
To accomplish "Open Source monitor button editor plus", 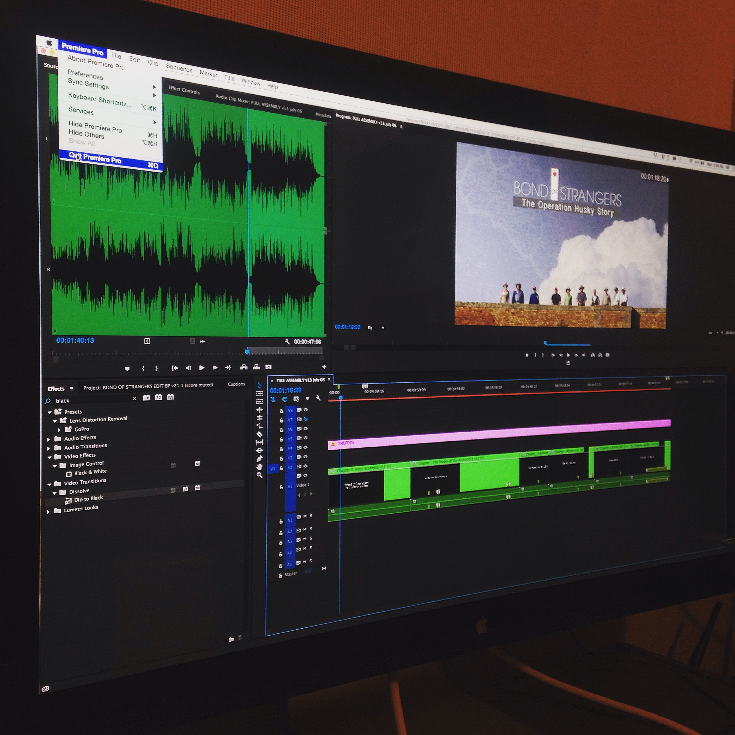I will tap(324, 367).
